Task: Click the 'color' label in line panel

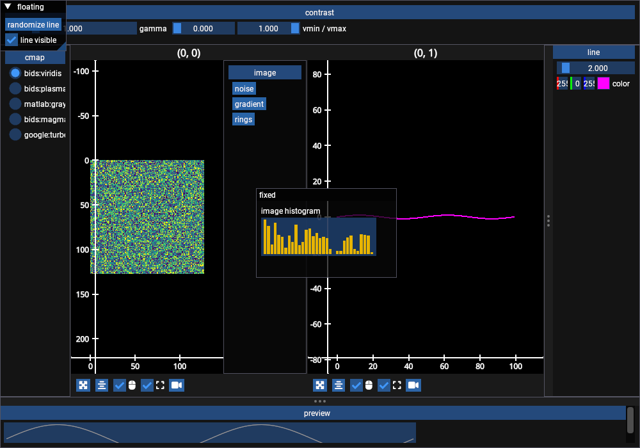Action: pos(621,83)
